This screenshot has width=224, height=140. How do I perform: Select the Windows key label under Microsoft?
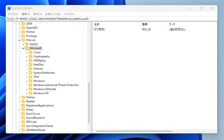39,81
